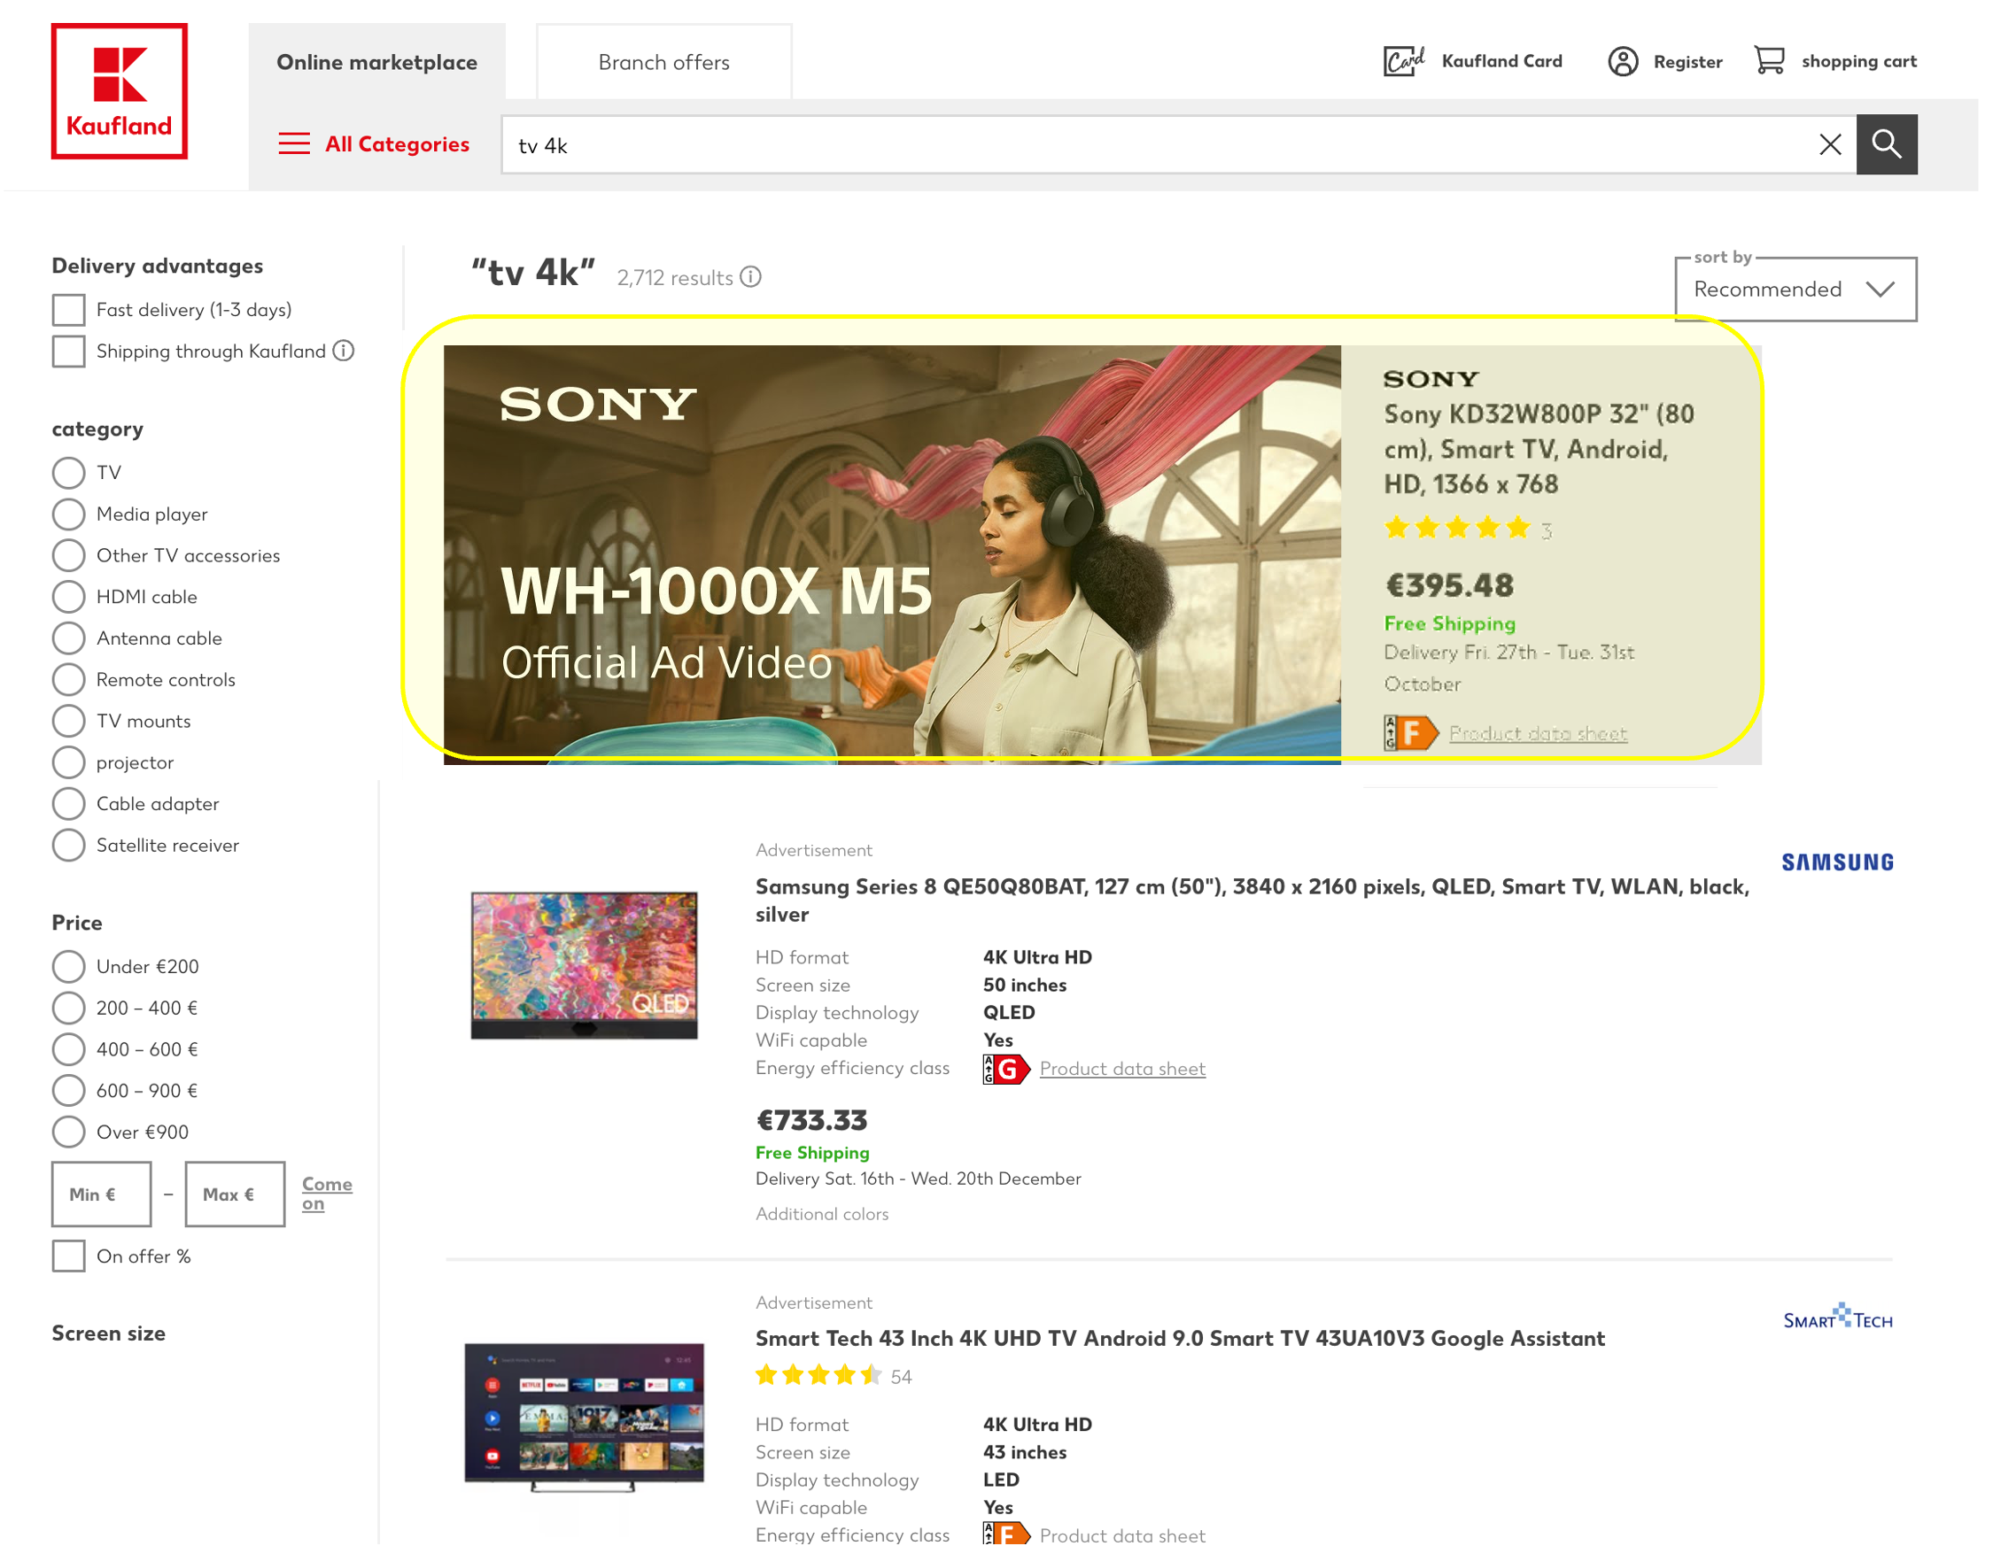Open the sort by Recommended dropdown
This screenshot has height=1546, width=1993.
1797,290
